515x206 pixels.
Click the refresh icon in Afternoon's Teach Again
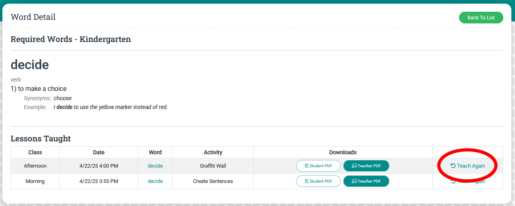(x=453, y=166)
